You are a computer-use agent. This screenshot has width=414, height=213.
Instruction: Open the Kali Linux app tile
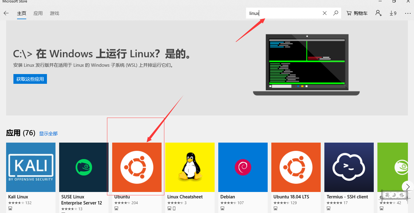pyautogui.click(x=30, y=167)
